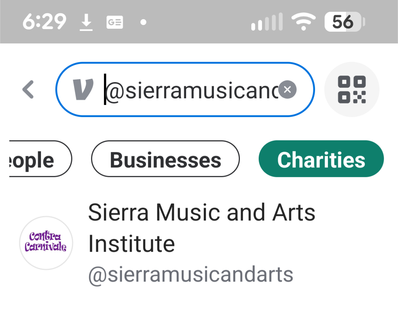Tap the Wi-Fi status icon
The width and height of the screenshot is (398, 319).
pyautogui.click(x=303, y=22)
